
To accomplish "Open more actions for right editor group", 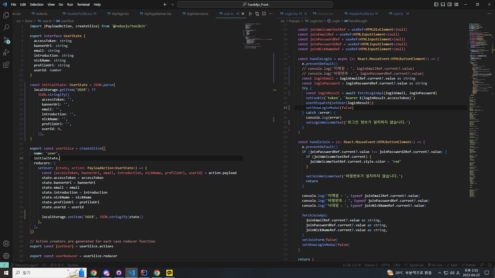I will [489, 14].
